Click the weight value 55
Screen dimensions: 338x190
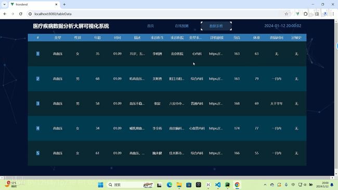[x=256, y=153]
